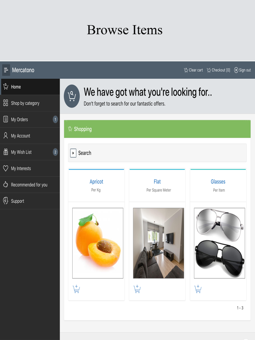Sign out of the account
Viewport: 255px width, 340px height.
tap(243, 70)
